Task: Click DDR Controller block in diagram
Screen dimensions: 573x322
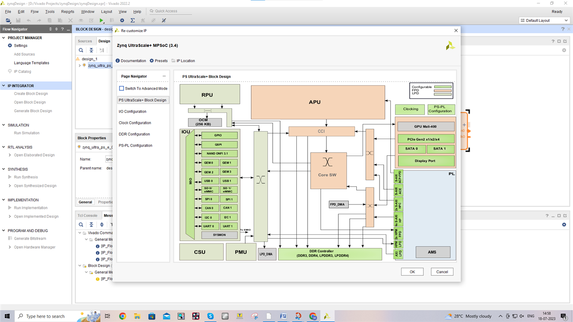Action: (x=330, y=254)
